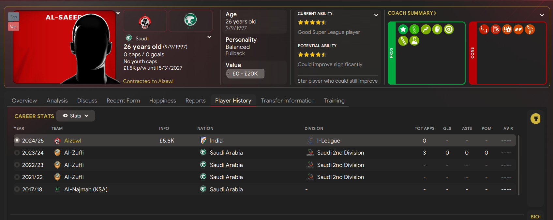Expand the Coach Summary panel chevron
553x220 pixels.
[542, 15]
